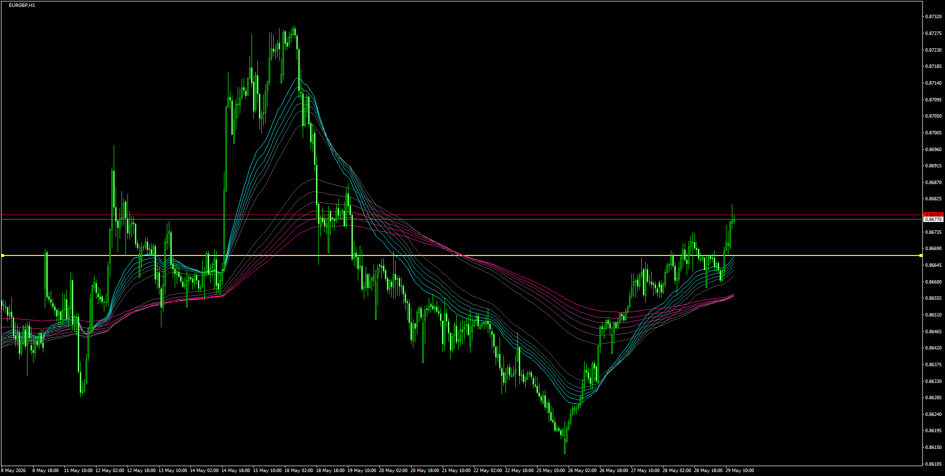945x476 pixels.
Task: Click the 11 May 10:00 time label
Action: 78,471
